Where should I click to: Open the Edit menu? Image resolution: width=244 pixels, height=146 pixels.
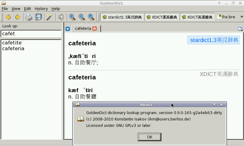(27, 9)
